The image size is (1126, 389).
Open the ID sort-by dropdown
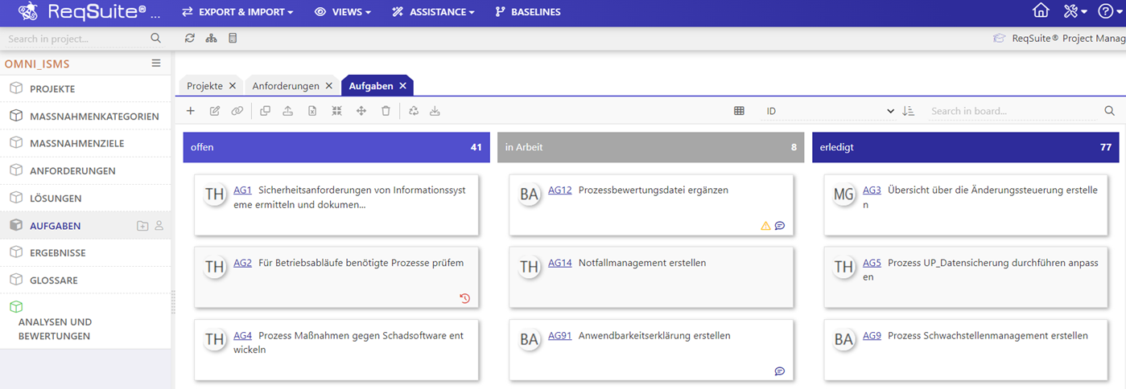point(829,111)
